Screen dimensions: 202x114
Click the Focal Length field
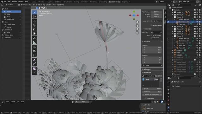[156, 12]
